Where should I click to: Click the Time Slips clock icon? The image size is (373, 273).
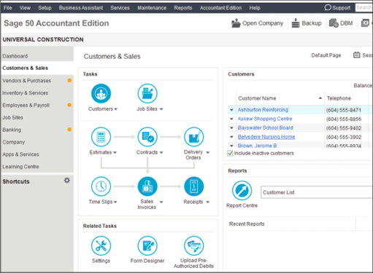click(101, 186)
